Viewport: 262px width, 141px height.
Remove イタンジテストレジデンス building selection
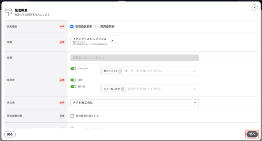(x=112, y=41)
